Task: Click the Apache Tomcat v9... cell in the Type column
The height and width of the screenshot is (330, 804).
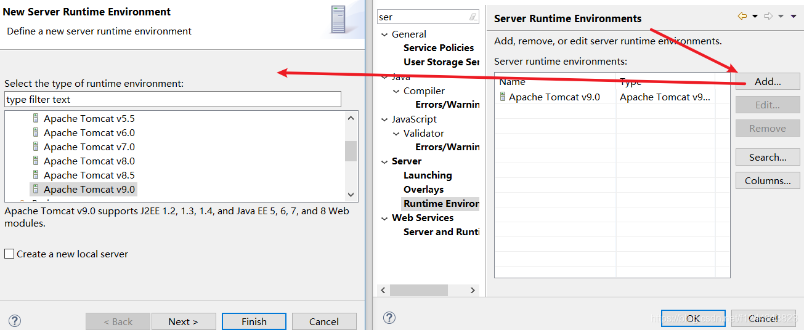Action: pos(665,97)
